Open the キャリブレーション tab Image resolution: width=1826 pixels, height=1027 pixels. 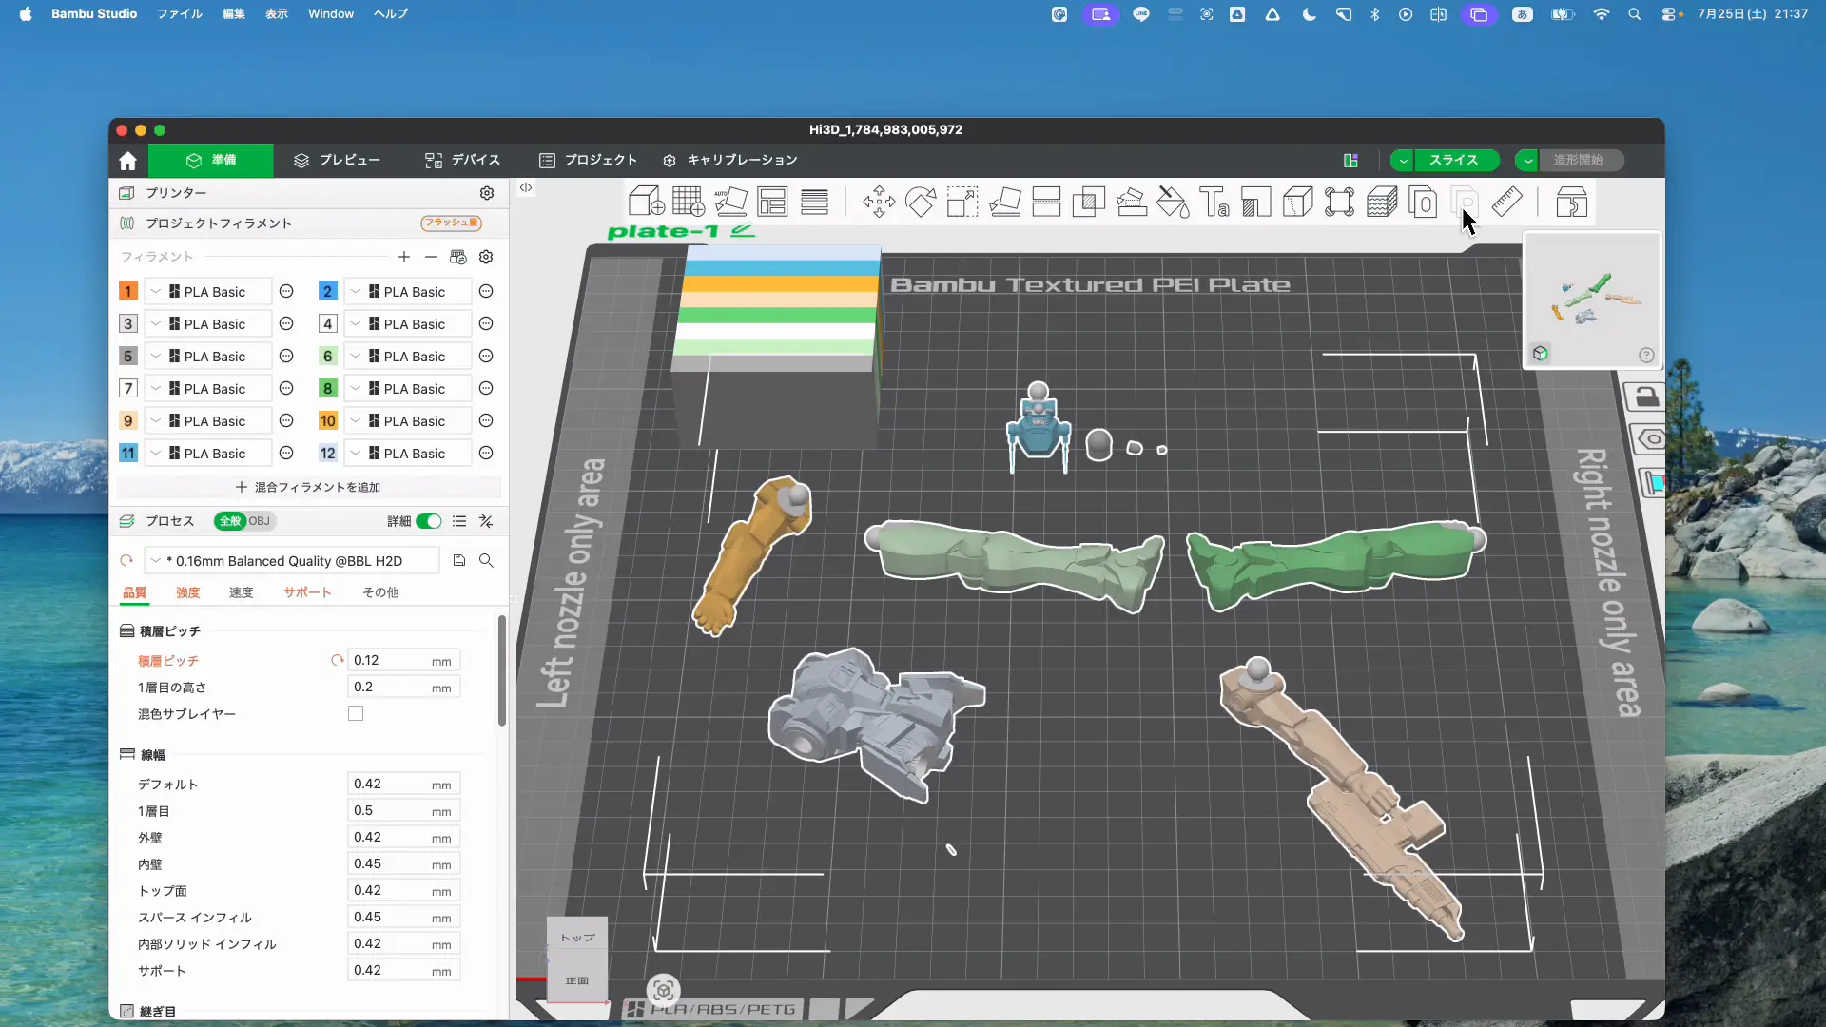point(730,160)
